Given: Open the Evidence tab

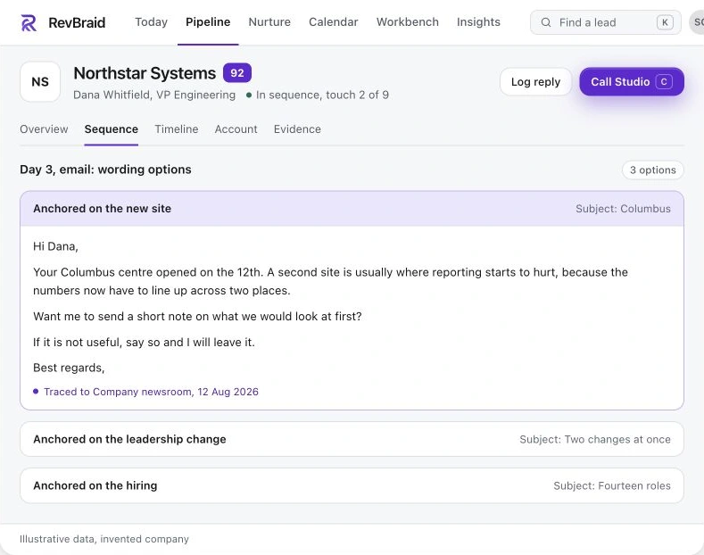Looking at the screenshot, I should (297, 129).
